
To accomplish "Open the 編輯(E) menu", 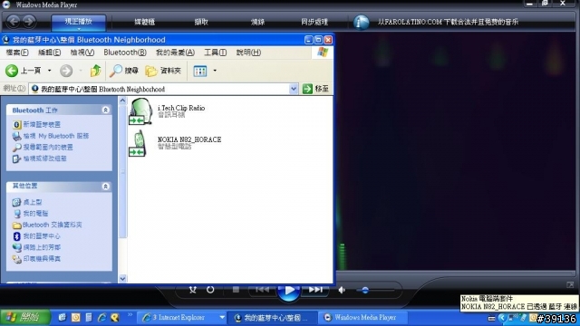I will click(x=50, y=53).
